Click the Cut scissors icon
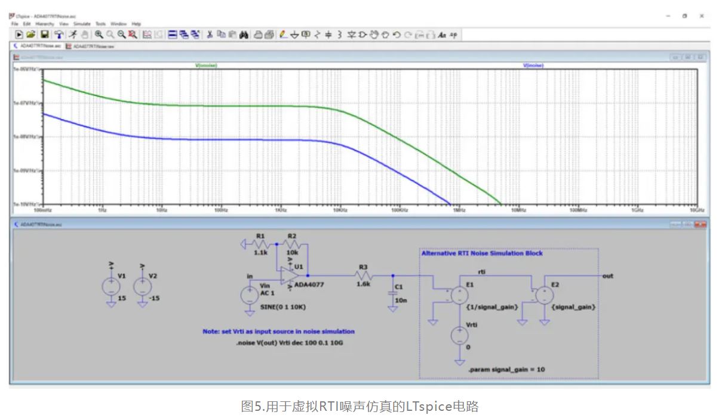The height and width of the screenshot is (418, 719). [210, 35]
